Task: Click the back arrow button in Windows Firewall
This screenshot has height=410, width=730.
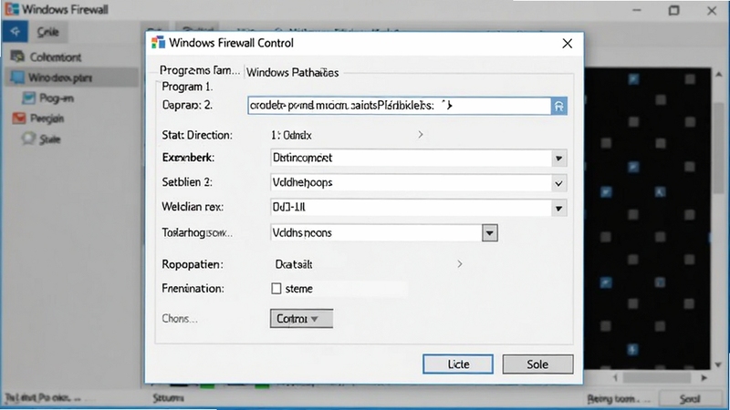Action: click(15, 32)
